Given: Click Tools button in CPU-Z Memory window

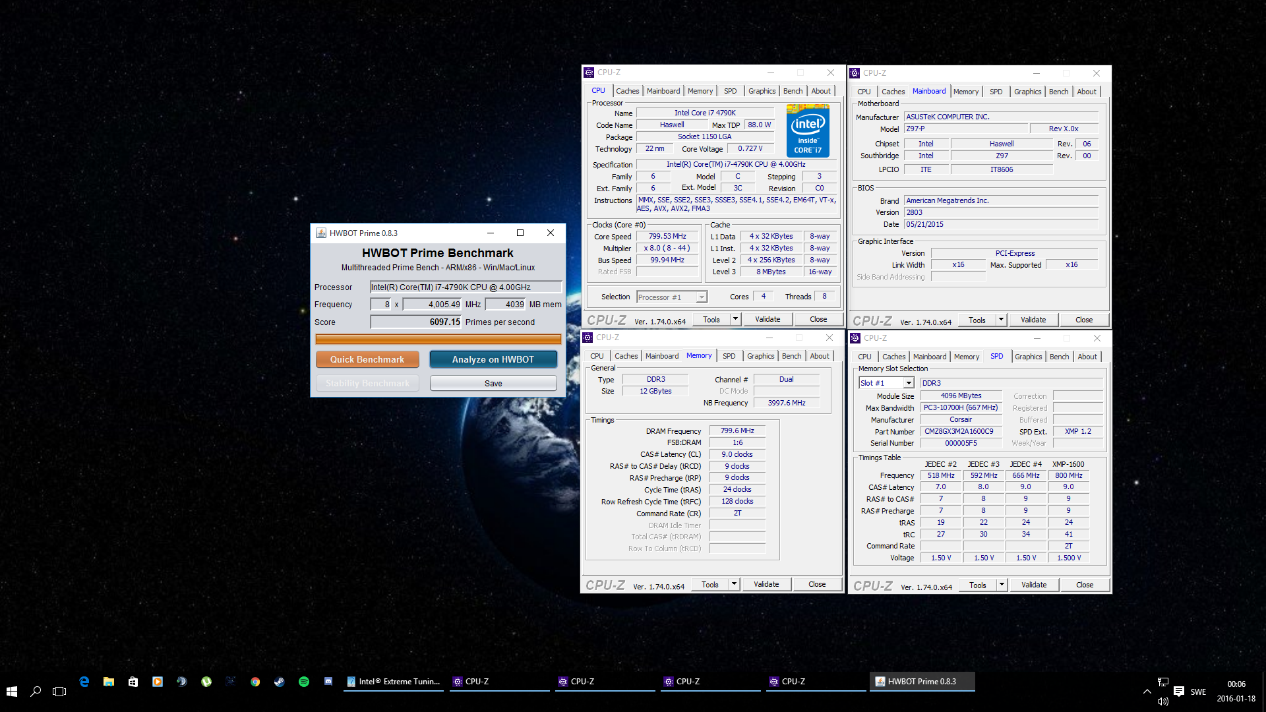Looking at the screenshot, I should (710, 584).
